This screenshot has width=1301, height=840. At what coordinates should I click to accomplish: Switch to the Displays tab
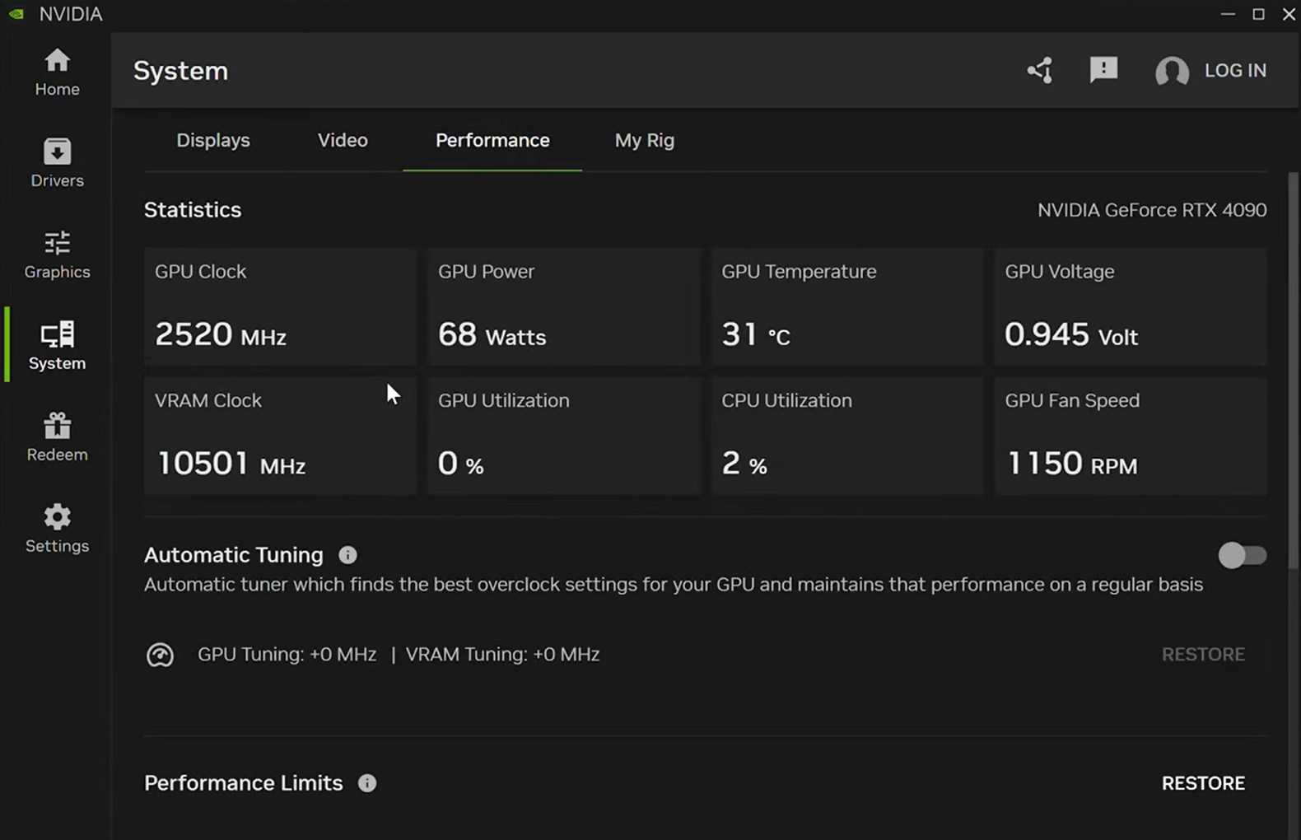click(213, 140)
